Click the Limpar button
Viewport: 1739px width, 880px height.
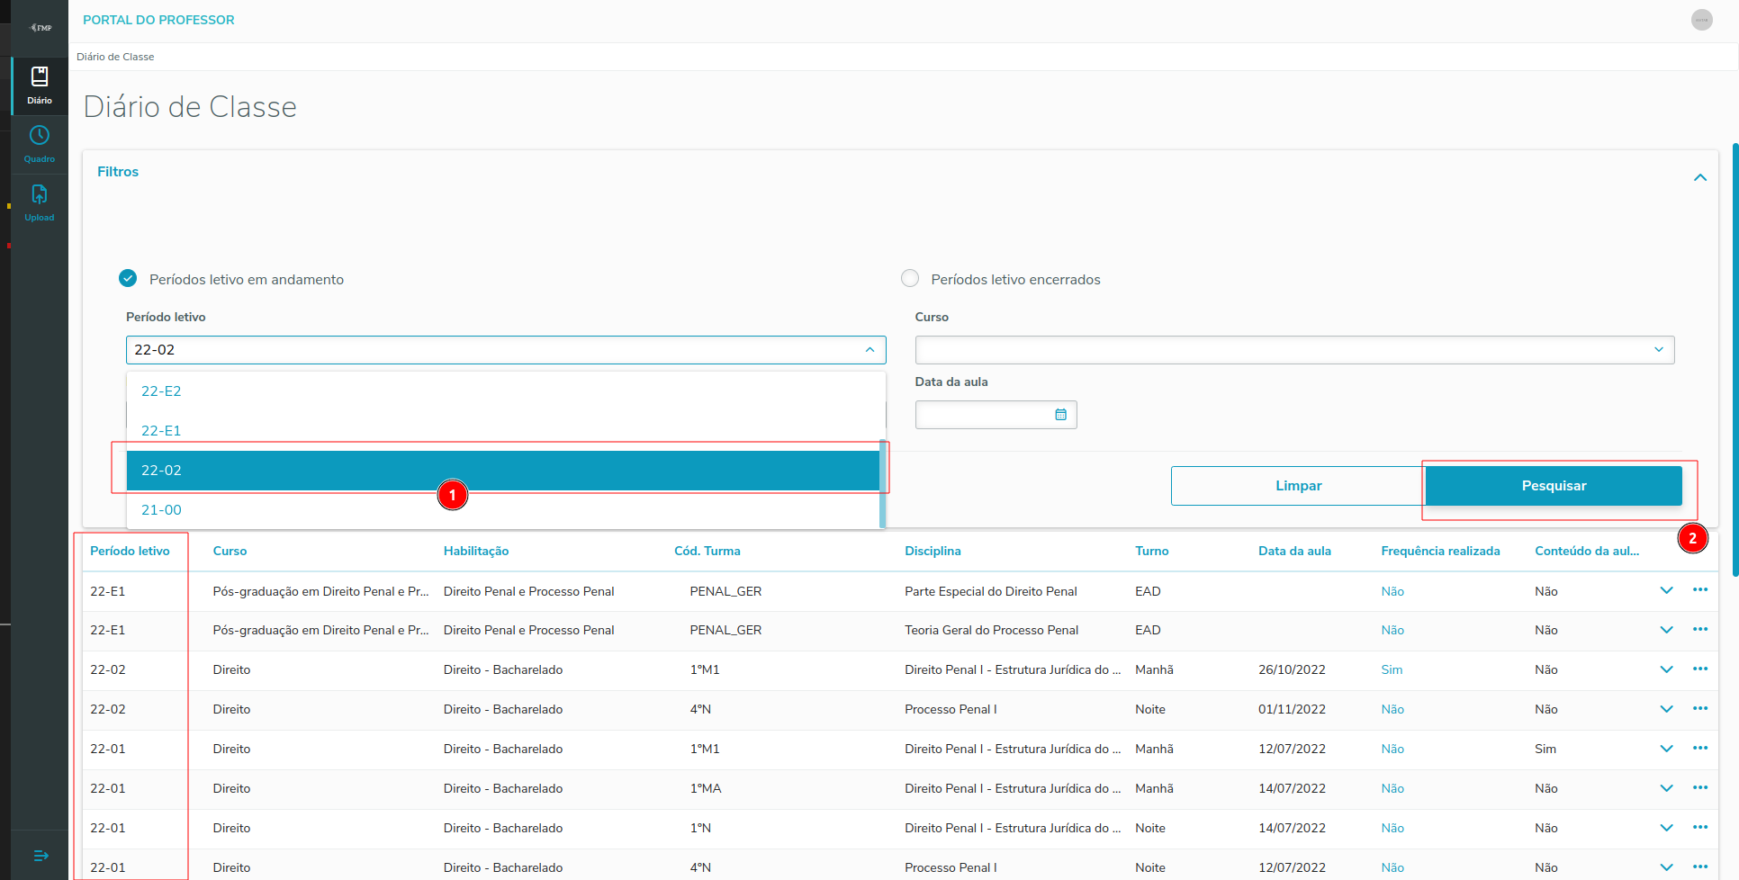coord(1297,486)
